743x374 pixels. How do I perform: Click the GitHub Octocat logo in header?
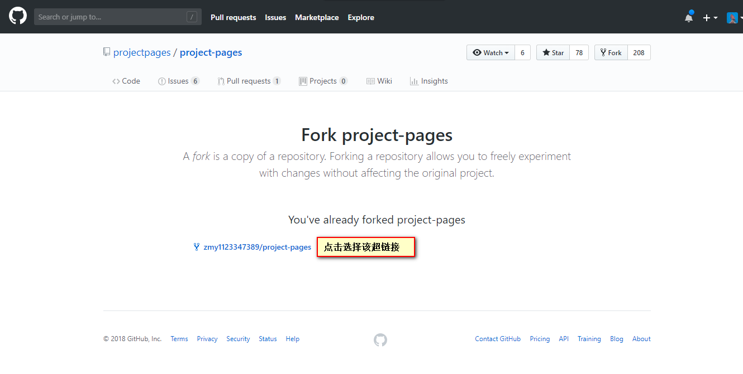[18, 16]
